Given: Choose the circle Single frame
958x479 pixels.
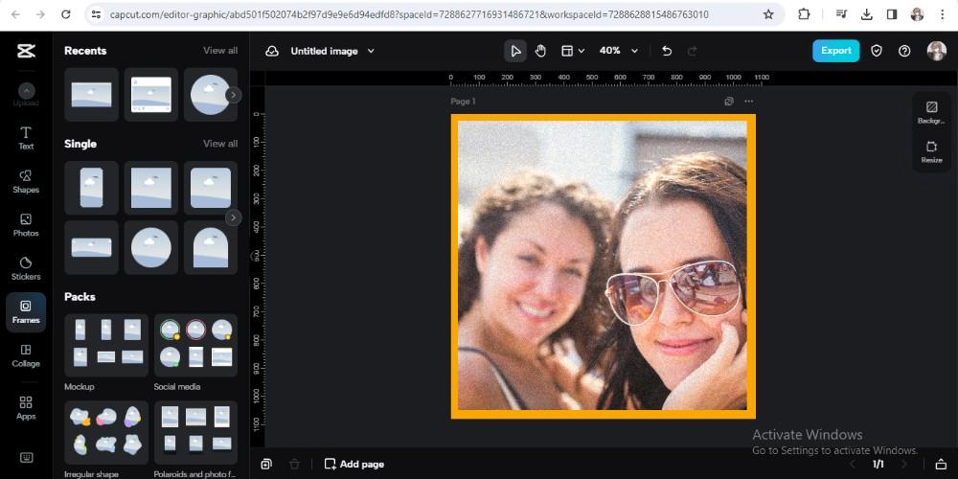Looking at the screenshot, I should pos(151,247).
